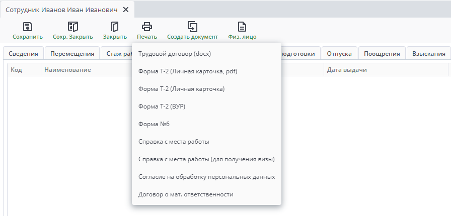The width and height of the screenshot is (451, 216).
Task: Click the Печать printer icon
Action: coord(147,27)
